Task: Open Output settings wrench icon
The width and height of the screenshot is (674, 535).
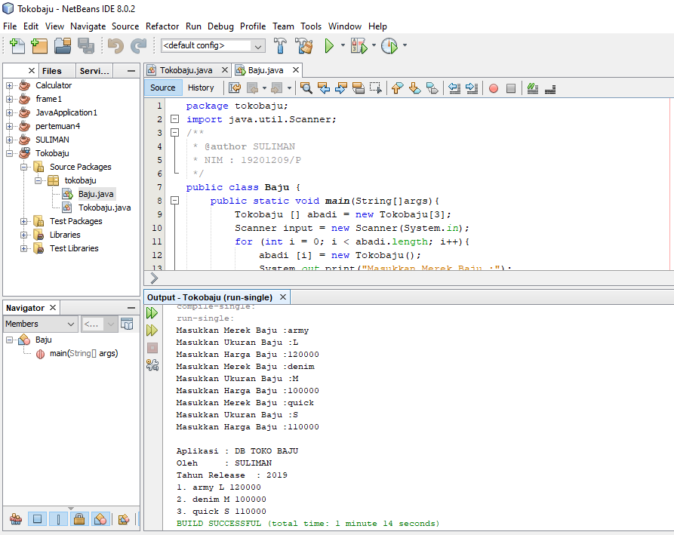Action: pyautogui.click(x=152, y=365)
